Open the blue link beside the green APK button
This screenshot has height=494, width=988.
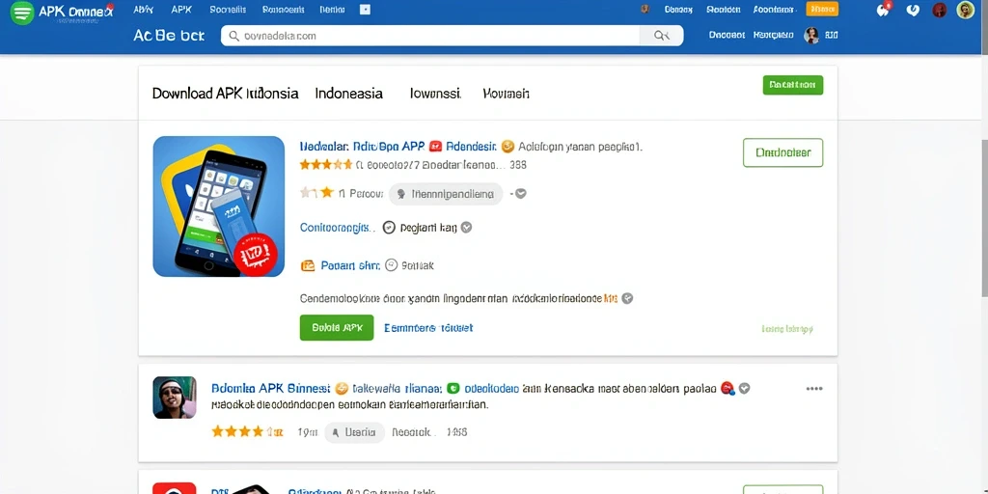pyautogui.click(x=428, y=328)
